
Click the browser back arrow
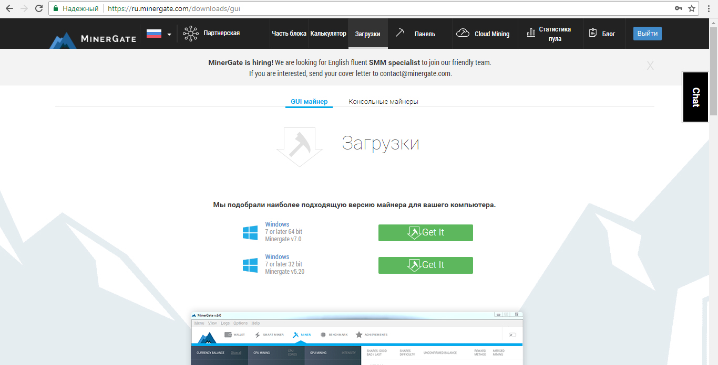pos(10,8)
